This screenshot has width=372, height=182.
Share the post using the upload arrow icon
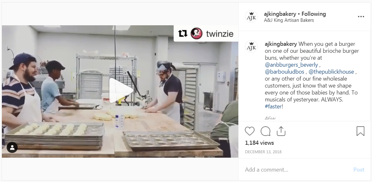(x=281, y=131)
